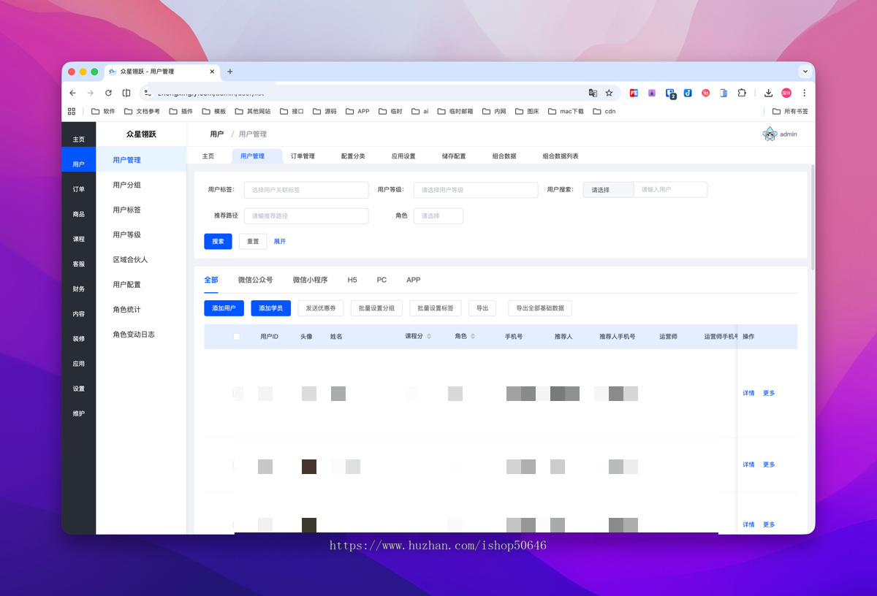Switch to the PC user tab

[x=381, y=280]
